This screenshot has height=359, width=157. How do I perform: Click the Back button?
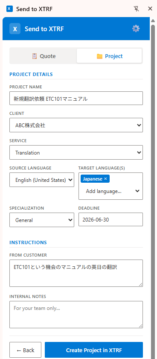pyautogui.click(x=26, y=350)
